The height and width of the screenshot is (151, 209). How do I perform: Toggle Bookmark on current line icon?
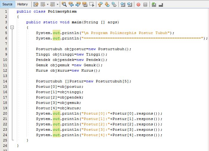pyautogui.click(x=114, y=4)
